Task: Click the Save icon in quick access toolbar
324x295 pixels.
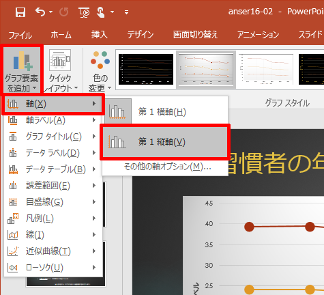Action: [x=20, y=12]
